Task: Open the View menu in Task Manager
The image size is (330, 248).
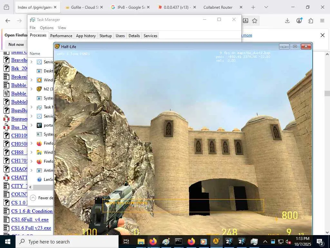Action: (x=62, y=28)
